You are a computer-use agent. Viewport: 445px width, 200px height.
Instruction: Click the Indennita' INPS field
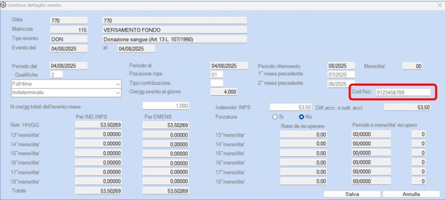tap(291, 107)
